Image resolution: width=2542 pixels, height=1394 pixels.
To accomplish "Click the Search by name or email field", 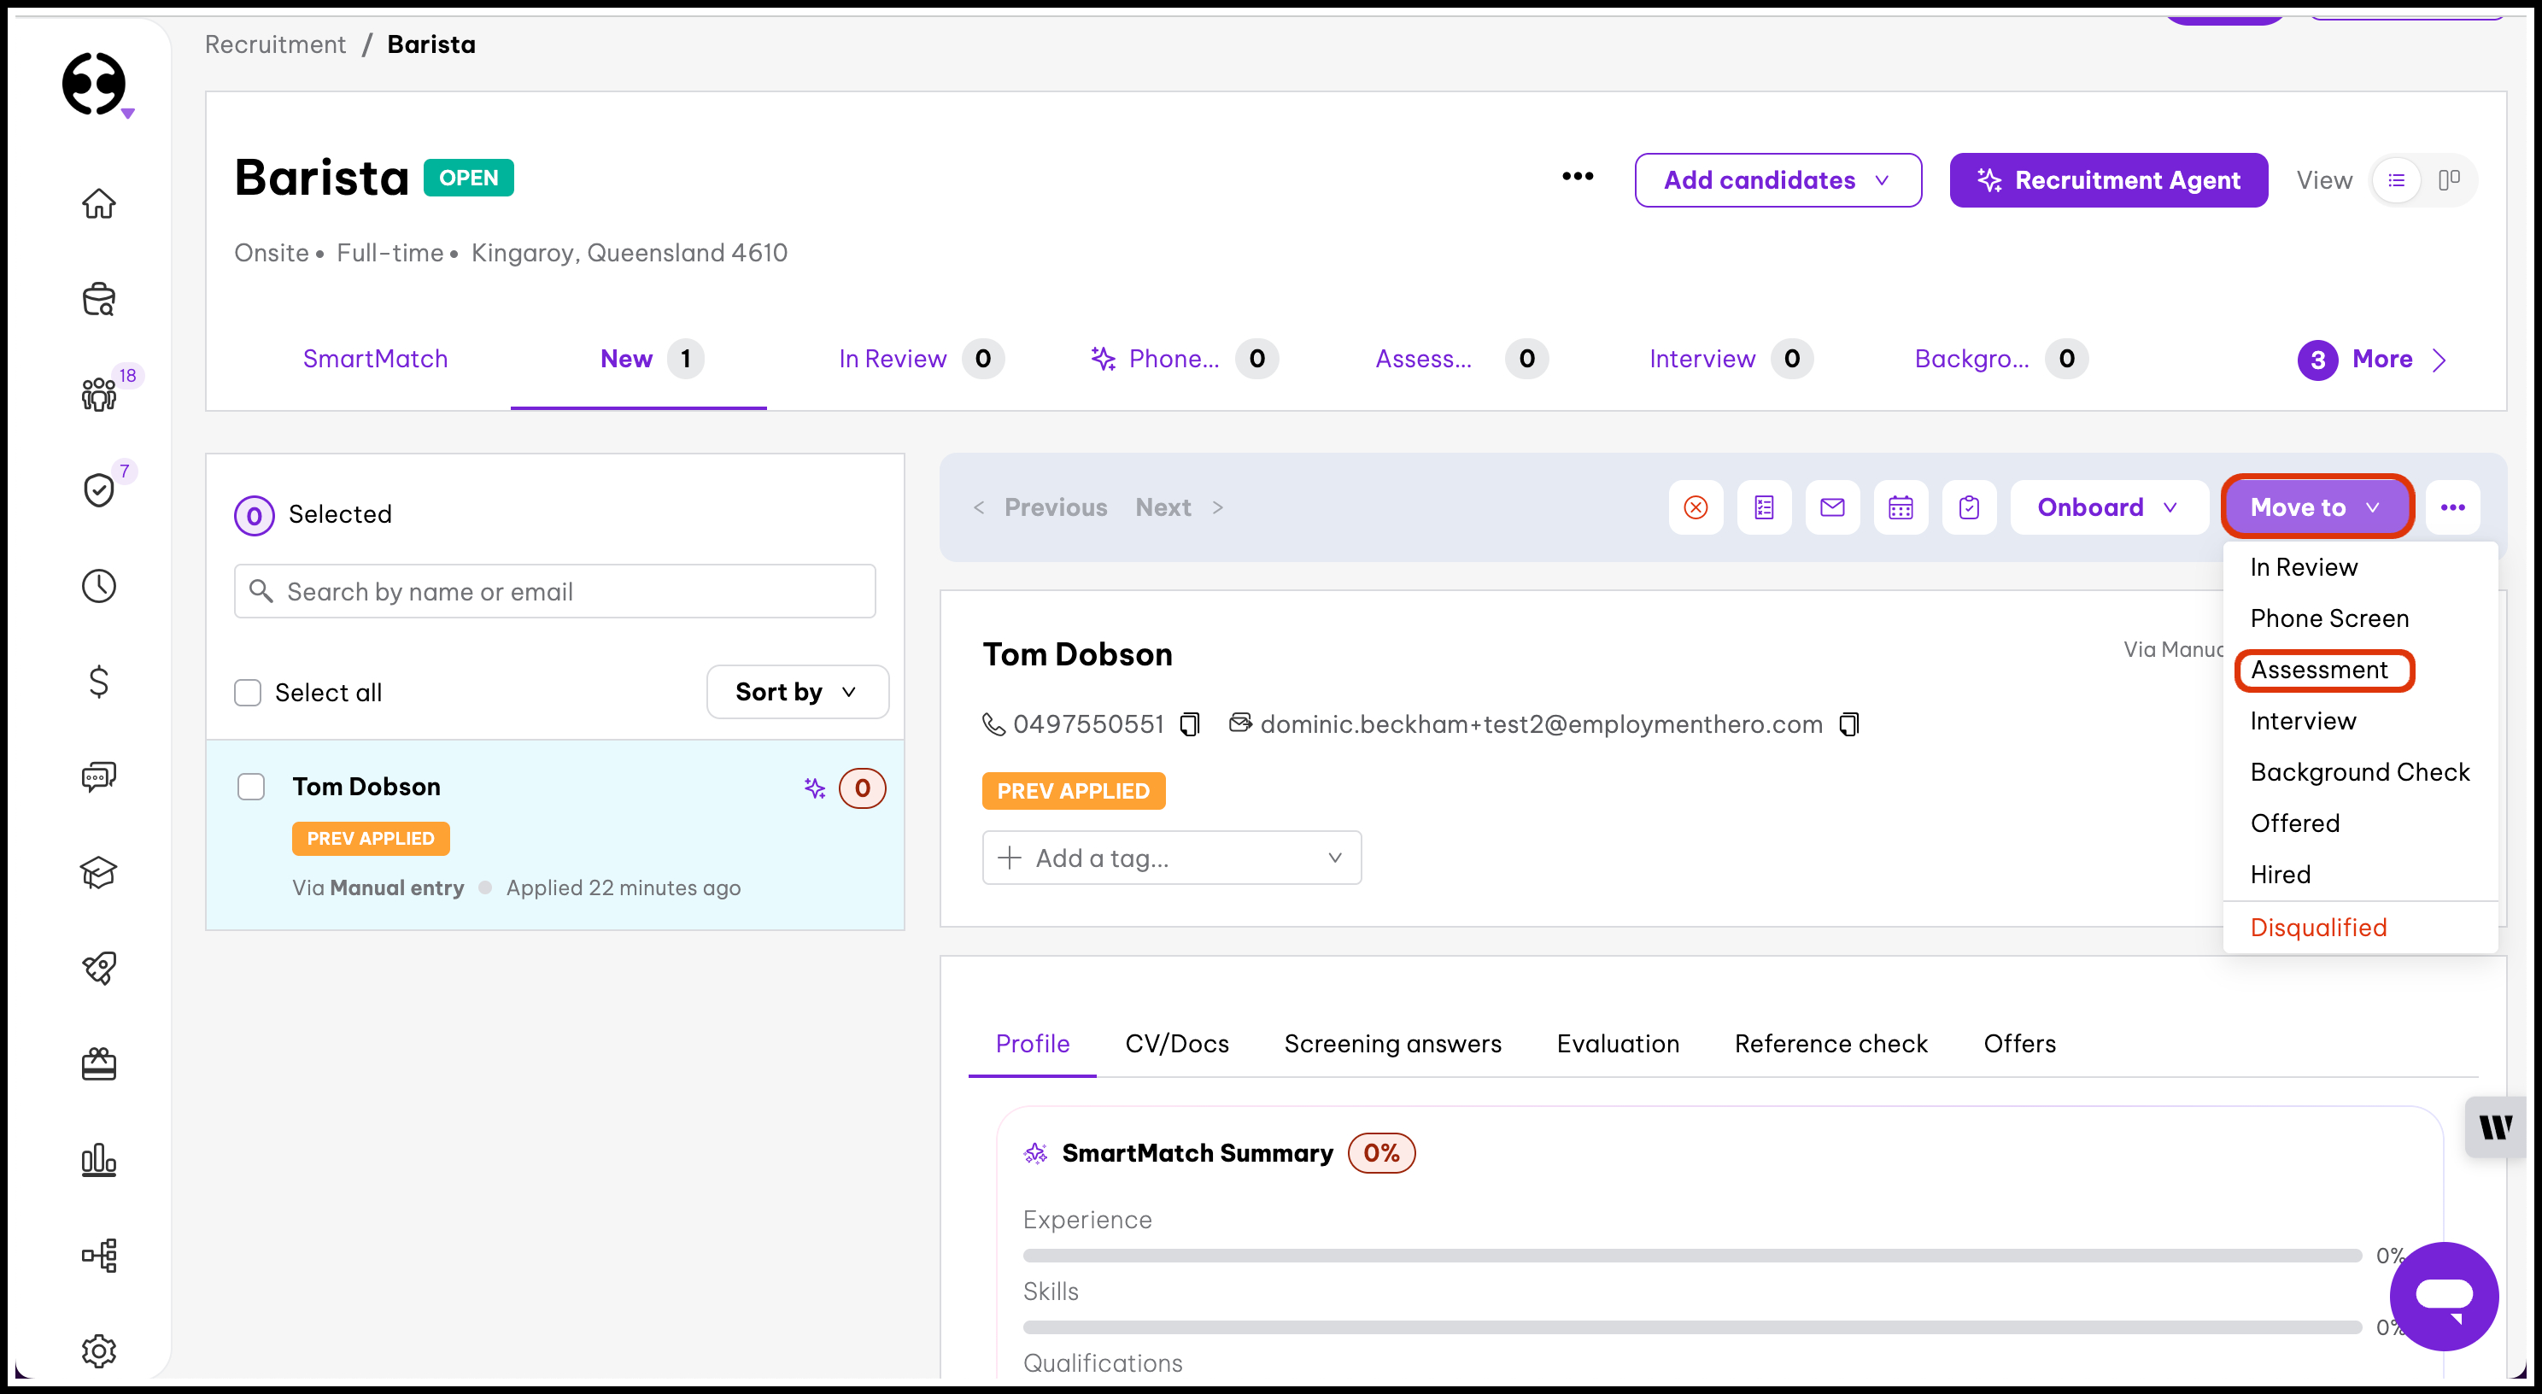I will 554,591.
